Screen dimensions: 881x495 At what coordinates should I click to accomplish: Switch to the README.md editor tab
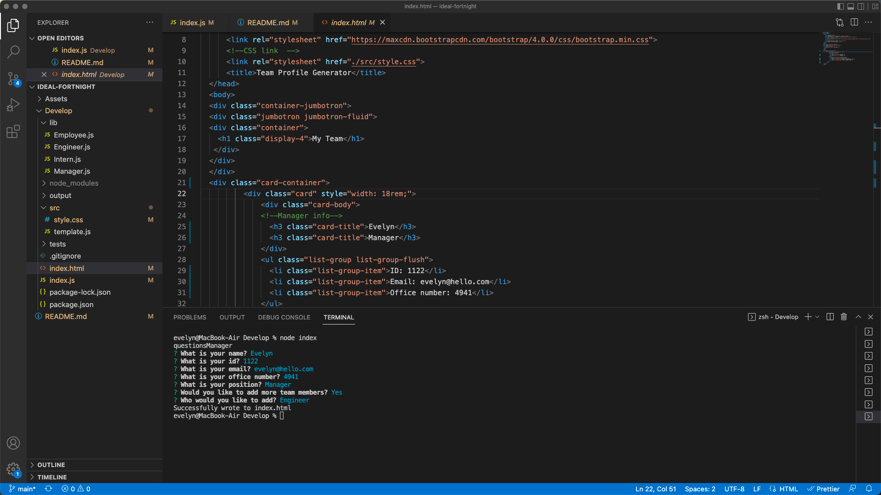(268, 22)
